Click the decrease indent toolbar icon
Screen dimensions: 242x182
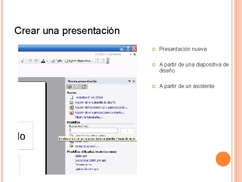[x=30, y=61]
